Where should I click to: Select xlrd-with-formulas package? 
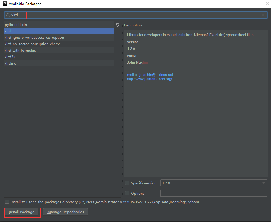(20, 51)
